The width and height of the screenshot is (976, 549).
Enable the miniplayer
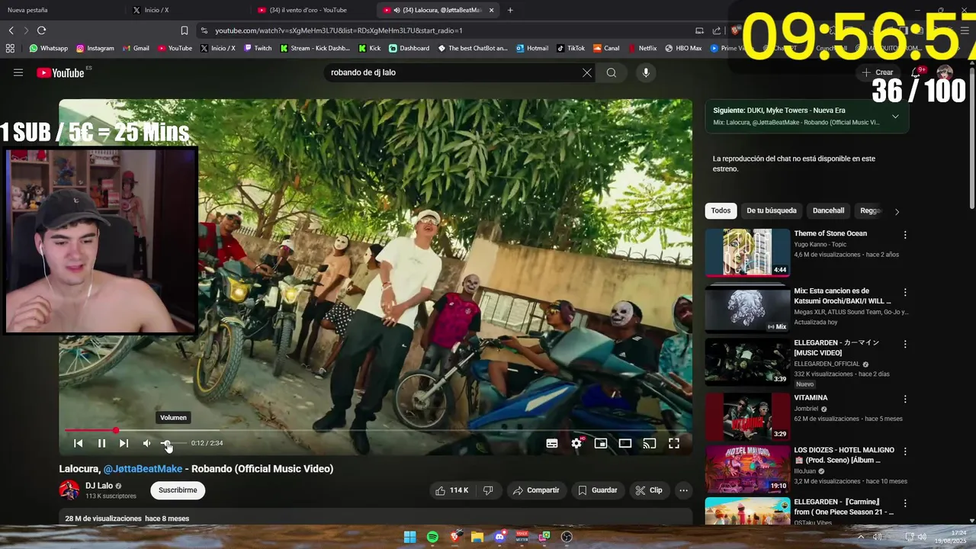601,443
